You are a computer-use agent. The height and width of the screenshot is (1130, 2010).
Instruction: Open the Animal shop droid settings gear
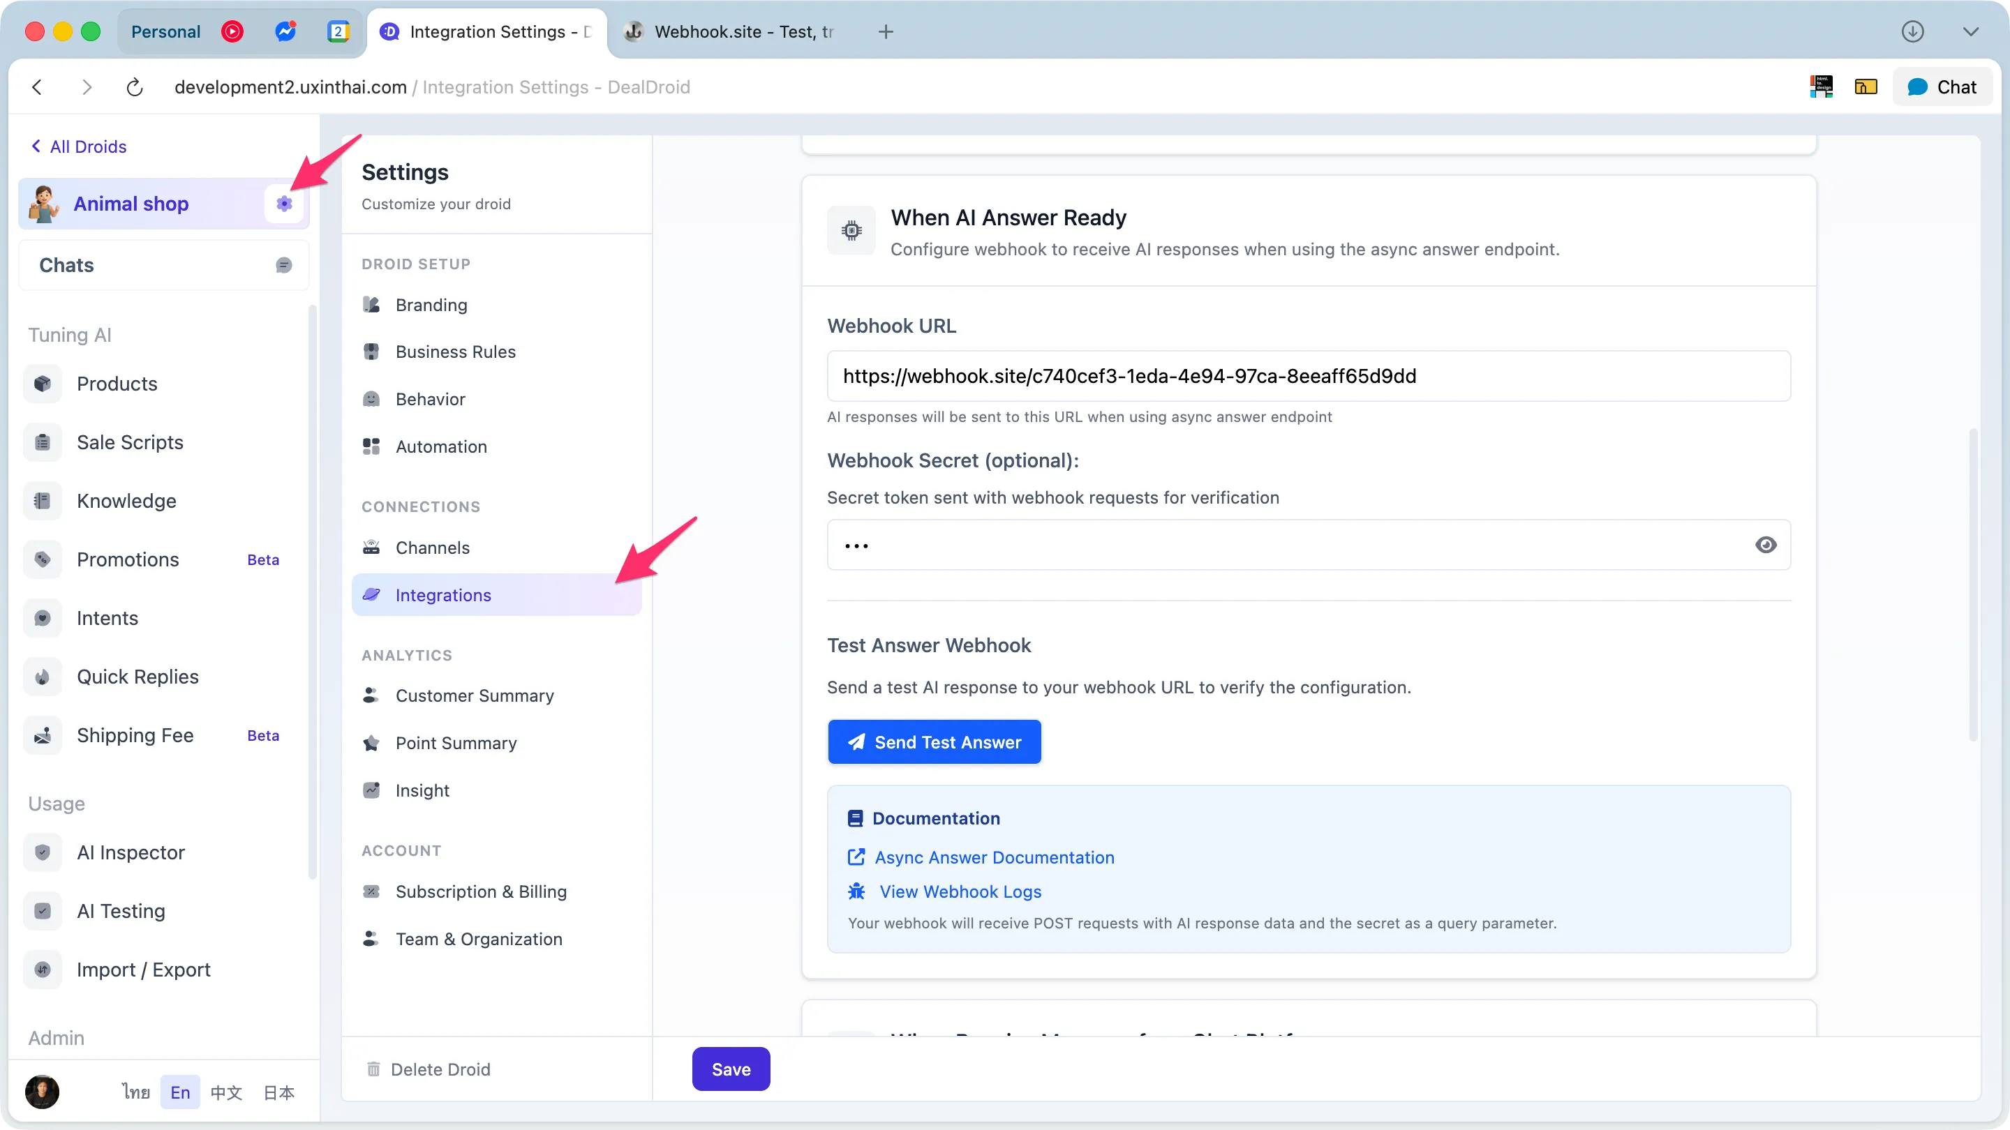point(284,204)
